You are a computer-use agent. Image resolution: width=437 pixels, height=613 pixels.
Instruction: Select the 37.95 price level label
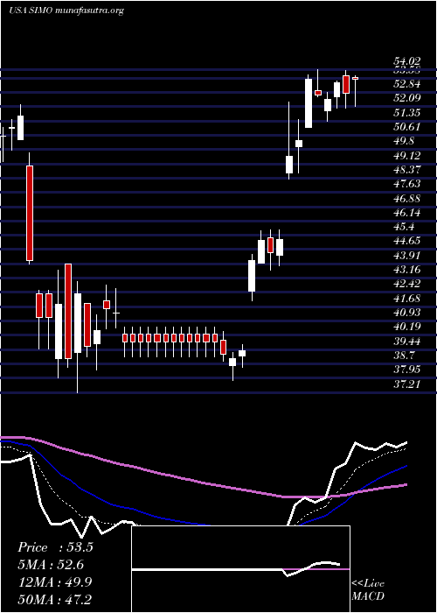(407, 370)
